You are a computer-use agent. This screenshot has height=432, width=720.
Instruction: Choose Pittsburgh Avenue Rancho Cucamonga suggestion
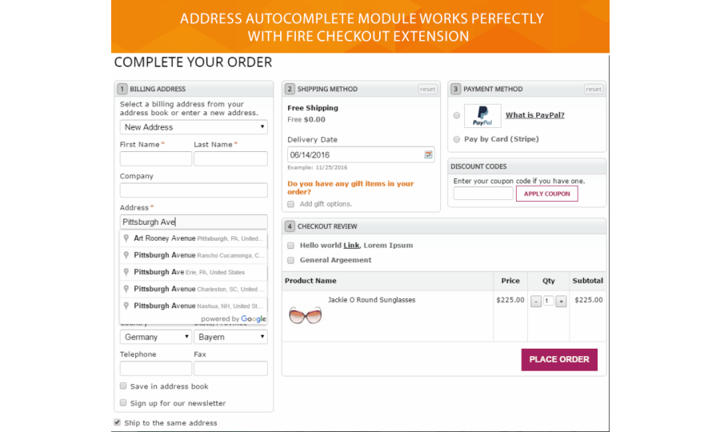click(193, 255)
